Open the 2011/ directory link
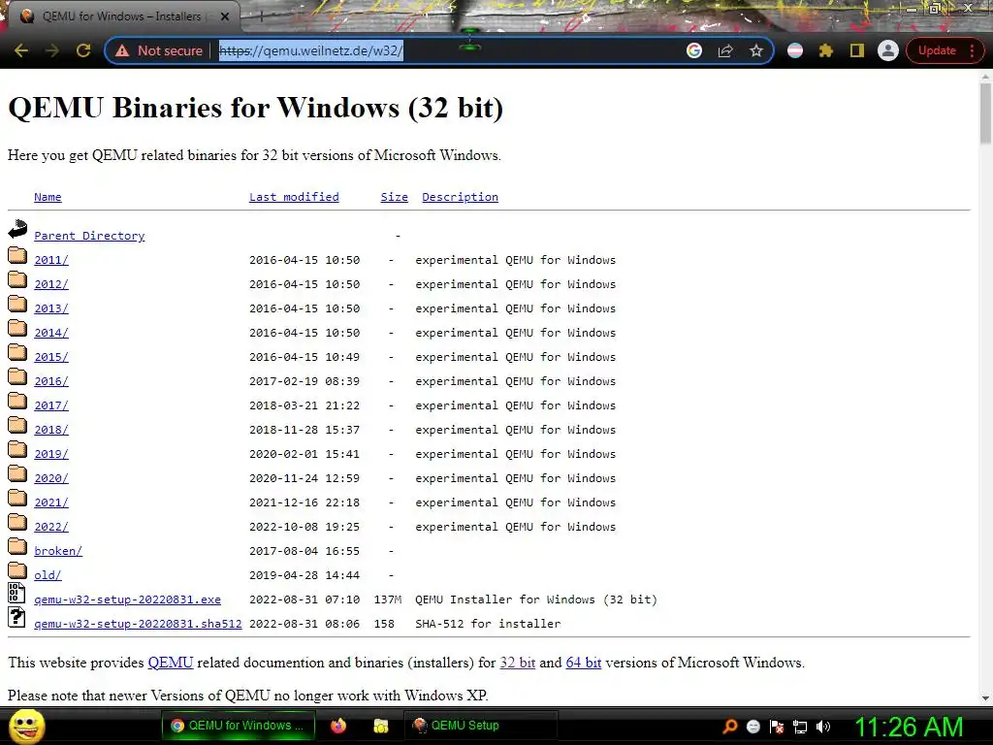 [51, 260]
